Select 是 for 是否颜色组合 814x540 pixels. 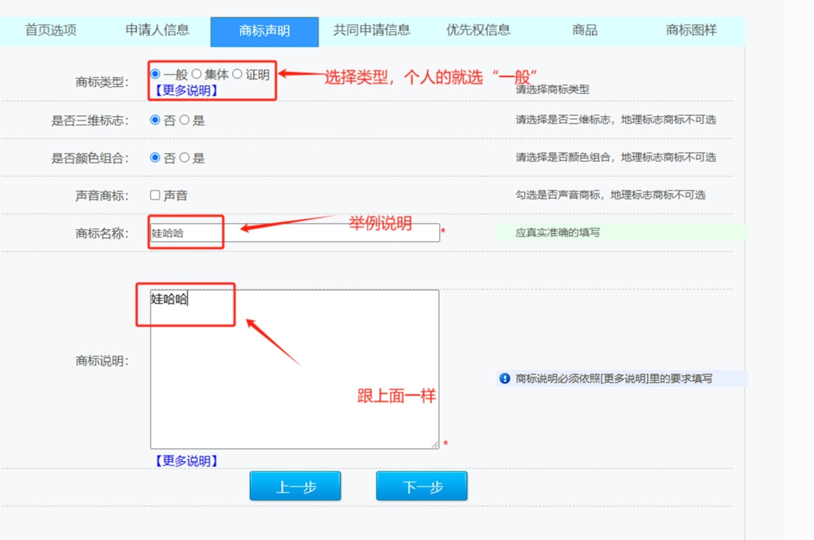pyautogui.click(x=184, y=157)
